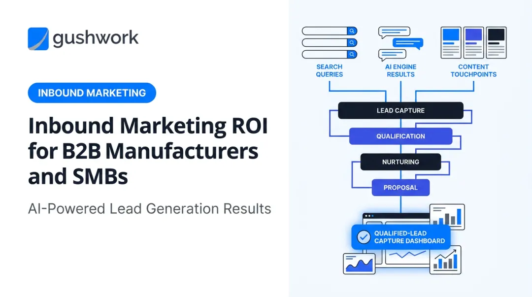532x297 pixels.
Task: Click the top outlined chat bubble icon
Action: click(394, 32)
